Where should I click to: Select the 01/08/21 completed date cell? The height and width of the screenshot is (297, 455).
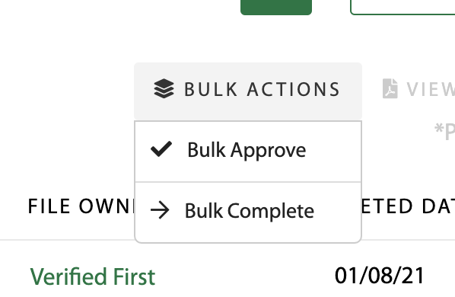pyautogui.click(x=380, y=276)
